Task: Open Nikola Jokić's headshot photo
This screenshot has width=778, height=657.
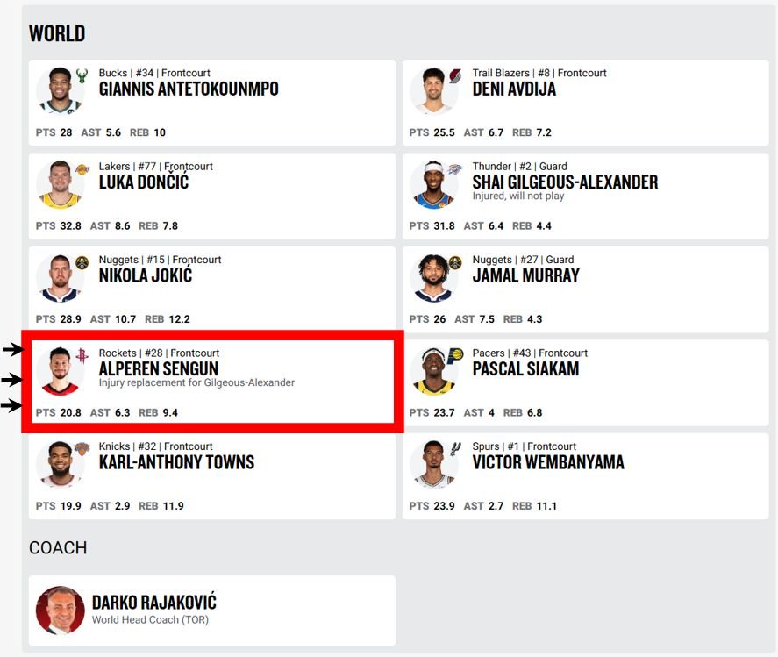Action: [x=60, y=278]
